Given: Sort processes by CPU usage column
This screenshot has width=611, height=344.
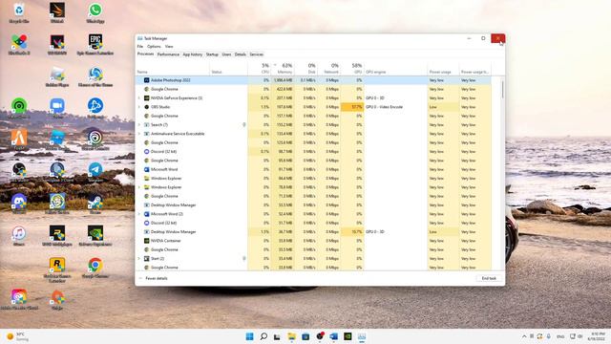Looking at the screenshot, I should tap(259, 69).
